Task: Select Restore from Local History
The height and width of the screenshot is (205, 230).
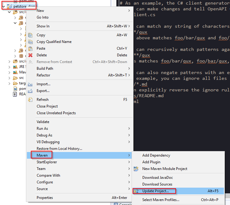Action: tap(80, 149)
